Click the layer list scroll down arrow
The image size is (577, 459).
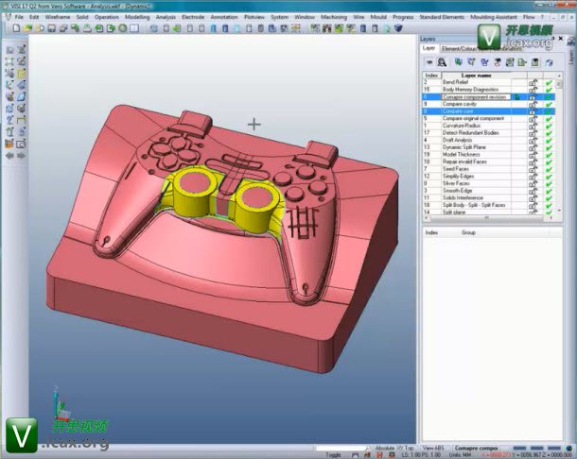click(559, 211)
